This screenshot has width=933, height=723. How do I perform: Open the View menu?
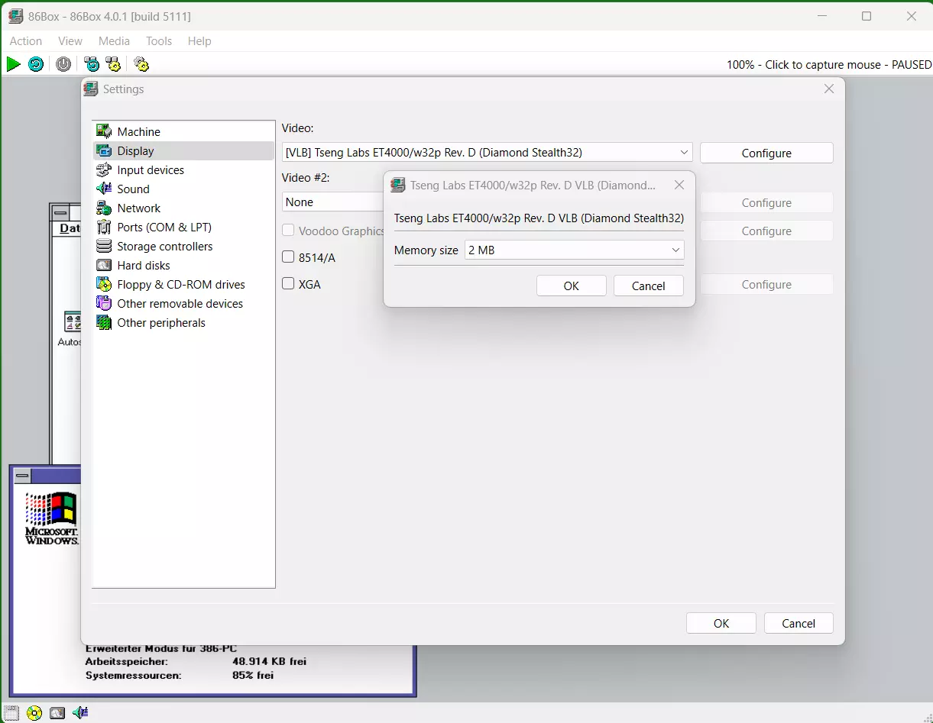[x=70, y=41]
